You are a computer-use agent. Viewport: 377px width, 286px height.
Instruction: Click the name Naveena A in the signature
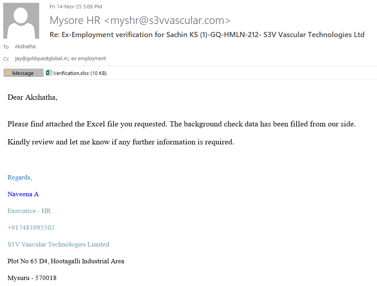coord(23,194)
